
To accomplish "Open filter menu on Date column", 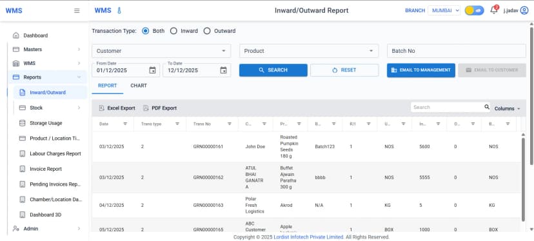I will pyautogui.click(x=125, y=124).
